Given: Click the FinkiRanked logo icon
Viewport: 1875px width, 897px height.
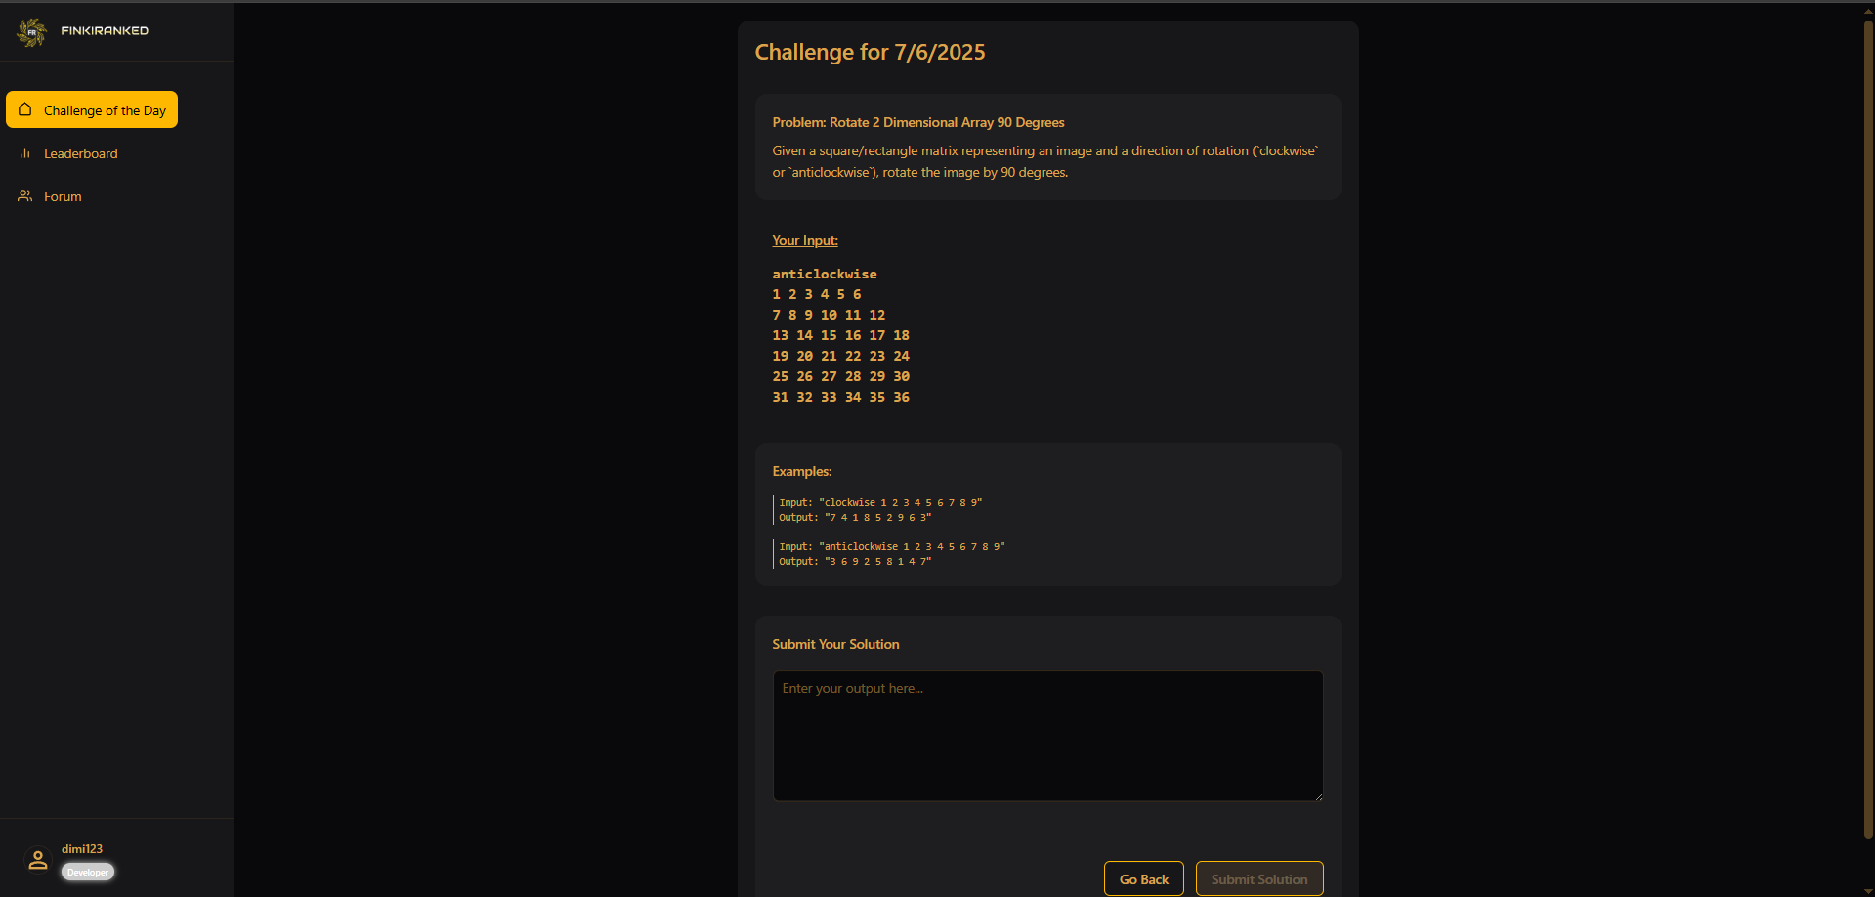Looking at the screenshot, I should click(x=31, y=31).
